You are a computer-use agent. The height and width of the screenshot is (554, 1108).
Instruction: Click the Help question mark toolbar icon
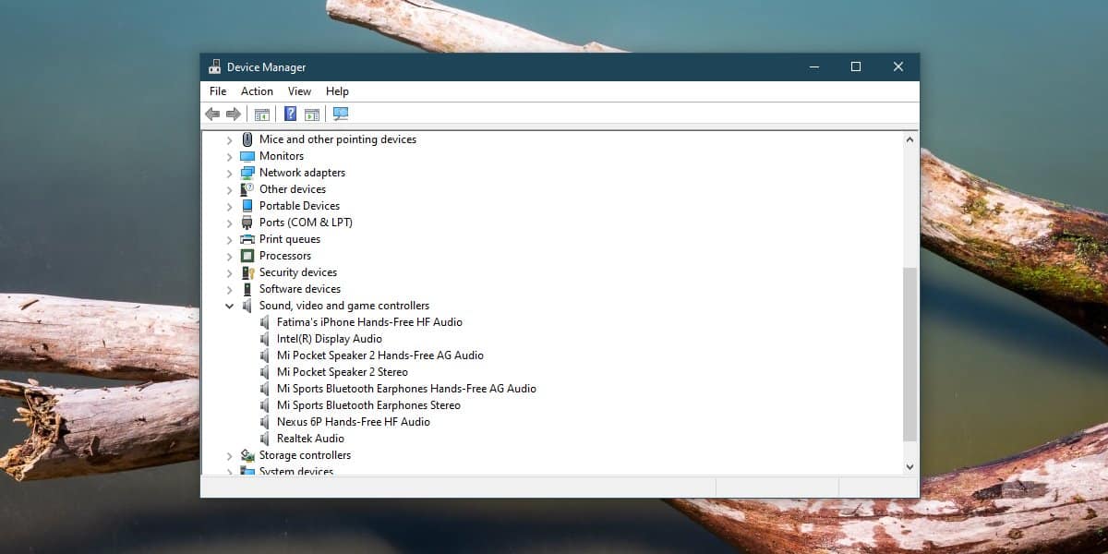point(290,114)
